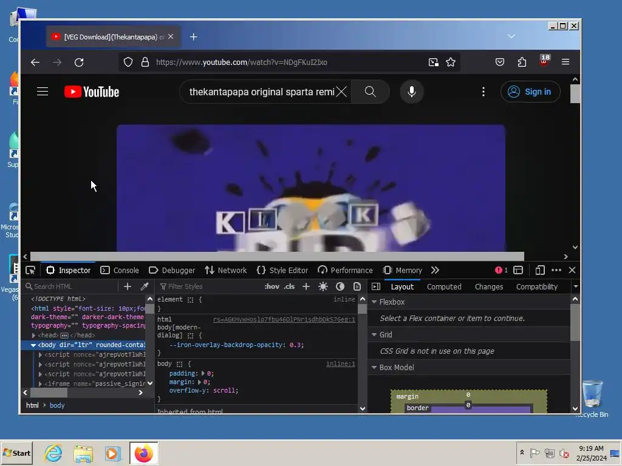
Task: Open the Extensions puzzle icon
Action: [522, 62]
